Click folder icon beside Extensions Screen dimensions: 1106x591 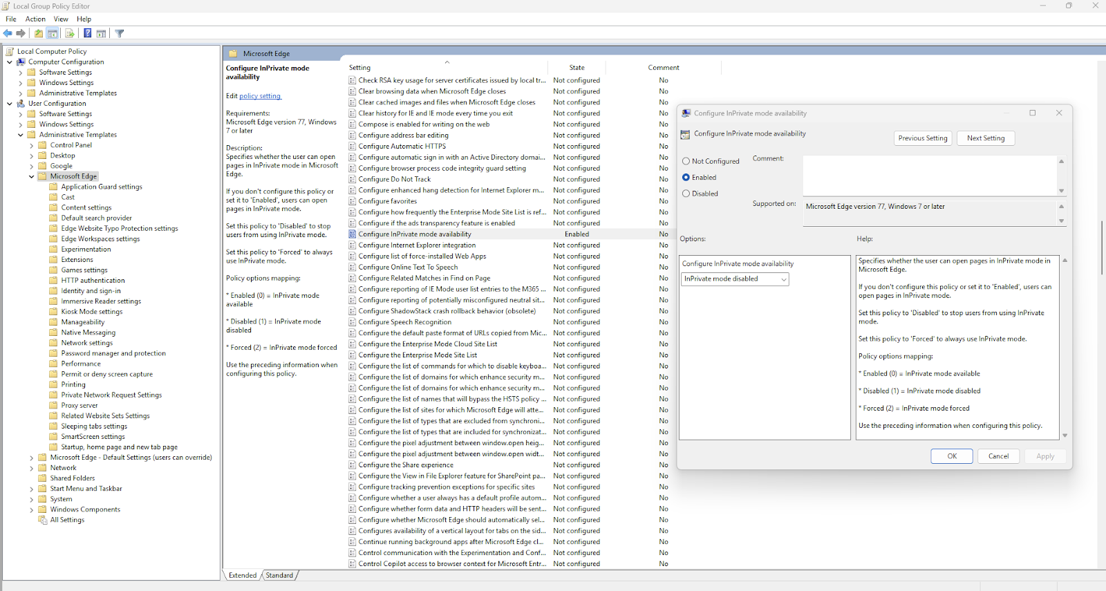pyautogui.click(x=54, y=260)
